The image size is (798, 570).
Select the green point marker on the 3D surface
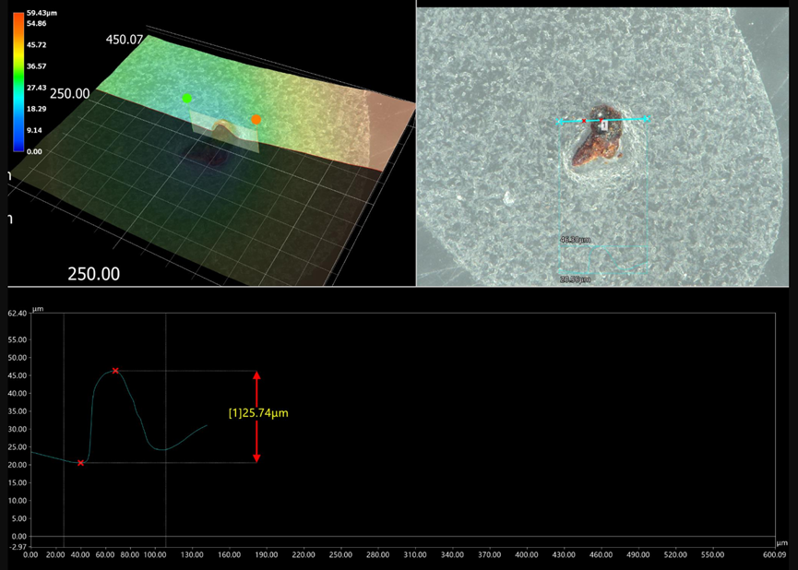click(x=186, y=98)
